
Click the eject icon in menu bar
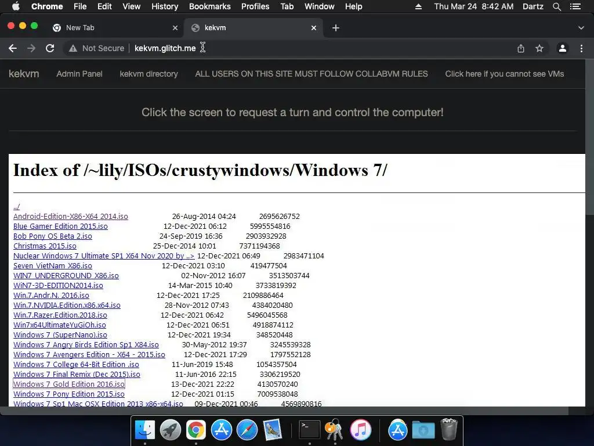tap(418, 6)
